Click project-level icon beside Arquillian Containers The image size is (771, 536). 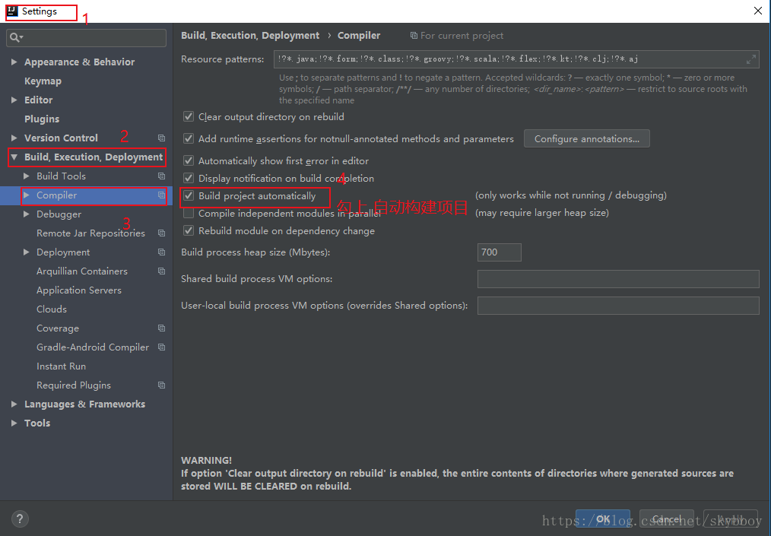click(x=161, y=271)
